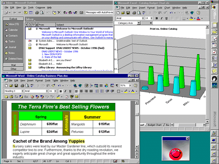Open Outlook Compose menu
219x164 pixels.
tap(40, 8)
